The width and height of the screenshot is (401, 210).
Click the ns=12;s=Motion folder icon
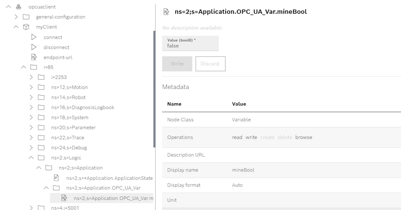(41, 87)
